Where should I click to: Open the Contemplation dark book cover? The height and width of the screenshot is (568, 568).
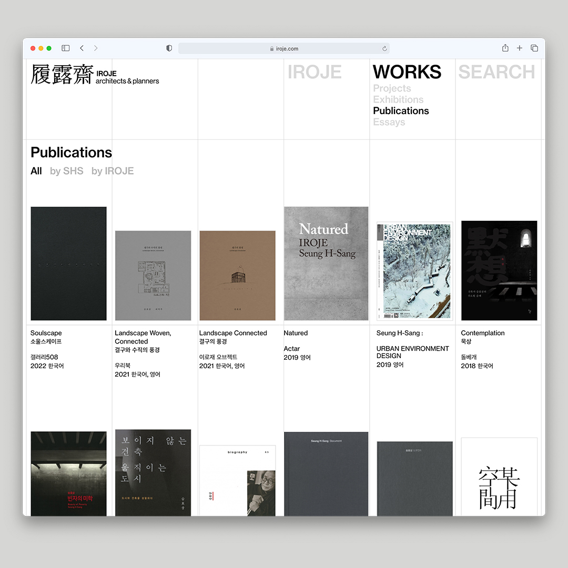[499, 270]
